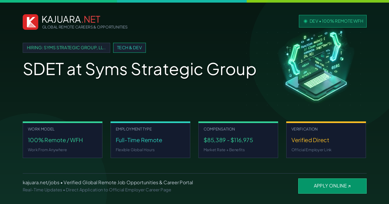Click the VERIFICATION card label
Viewport: 389px width, 204px height.
(x=304, y=129)
